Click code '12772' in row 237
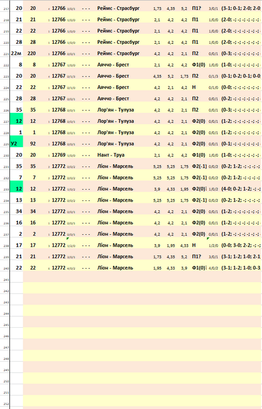 (x=58, y=234)
